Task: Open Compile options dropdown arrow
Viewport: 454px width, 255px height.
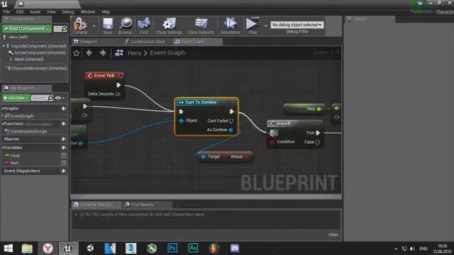Action: click(94, 26)
